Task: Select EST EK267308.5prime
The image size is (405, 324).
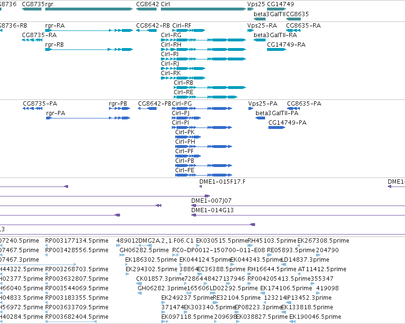Action: point(299,245)
